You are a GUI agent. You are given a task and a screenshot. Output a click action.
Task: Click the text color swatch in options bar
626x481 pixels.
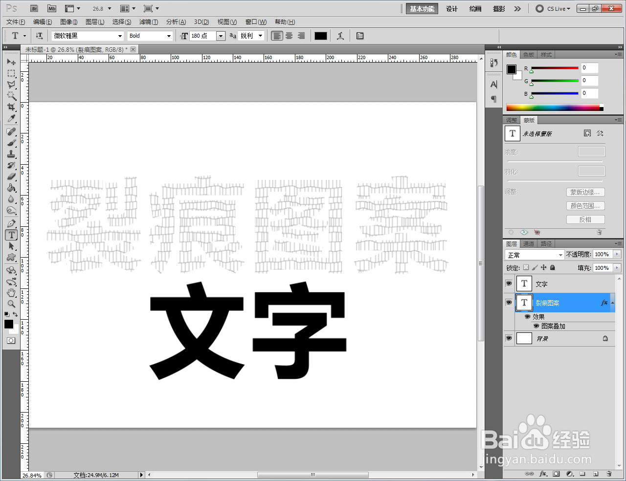click(320, 35)
